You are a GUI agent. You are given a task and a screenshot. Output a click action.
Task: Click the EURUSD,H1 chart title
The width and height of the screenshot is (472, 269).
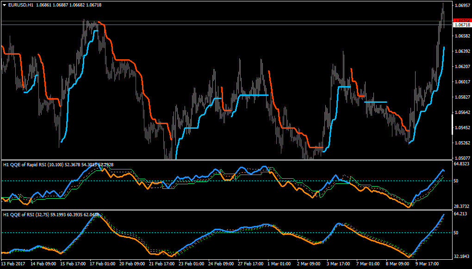point(20,5)
